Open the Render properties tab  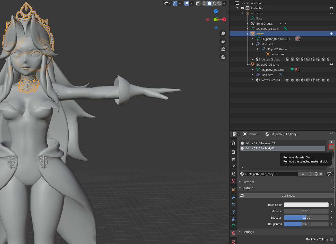click(x=233, y=152)
